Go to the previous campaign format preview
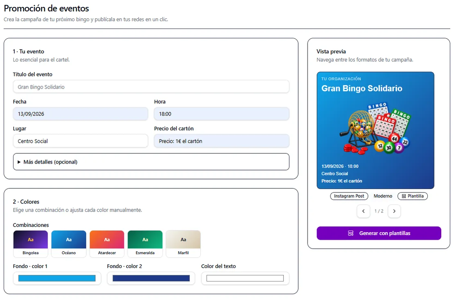458x299 pixels. pos(364,211)
